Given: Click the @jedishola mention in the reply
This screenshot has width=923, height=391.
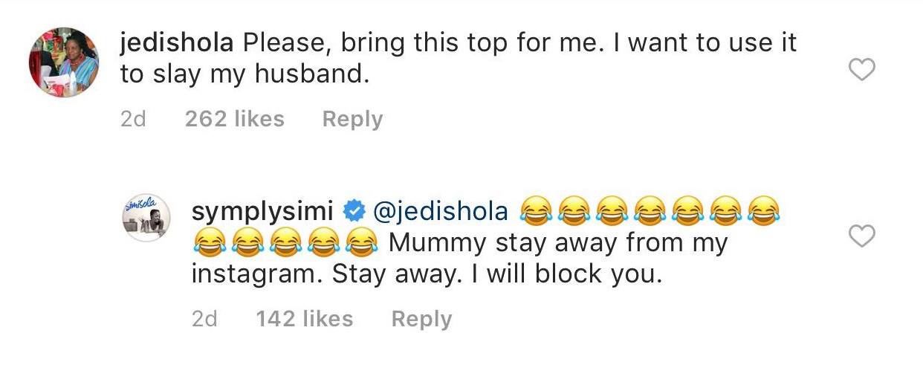Looking at the screenshot, I should (439, 213).
